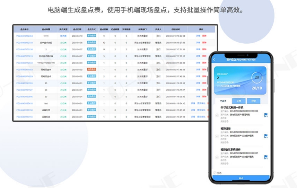Viewport: 297px width, 188px height.
Task: Open inventory order PD240401161953
Action: [25, 83]
